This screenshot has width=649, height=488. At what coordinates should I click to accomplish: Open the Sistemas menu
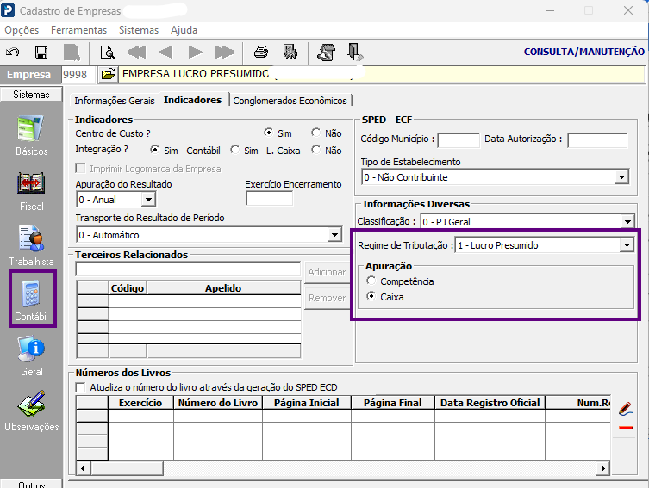[139, 30]
